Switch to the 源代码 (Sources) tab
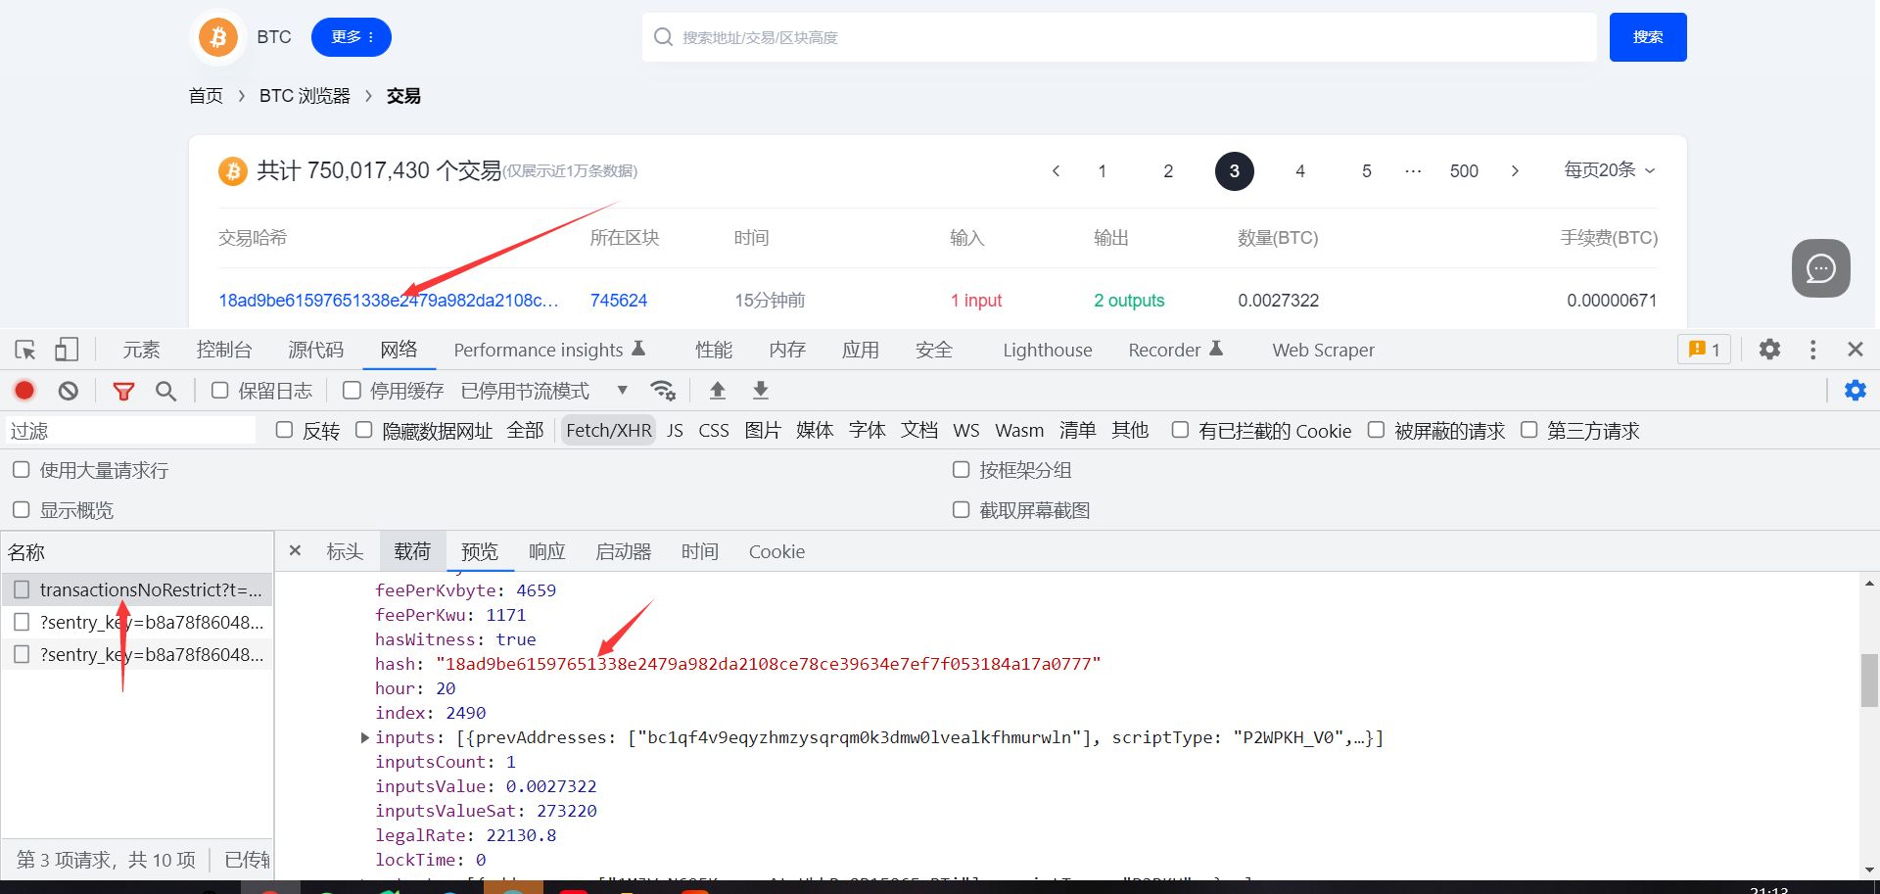Image resolution: width=1880 pixels, height=894 pixels. point(315,350)
